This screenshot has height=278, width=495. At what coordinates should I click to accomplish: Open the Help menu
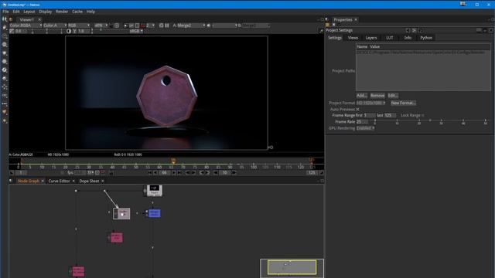pos(90,12)
